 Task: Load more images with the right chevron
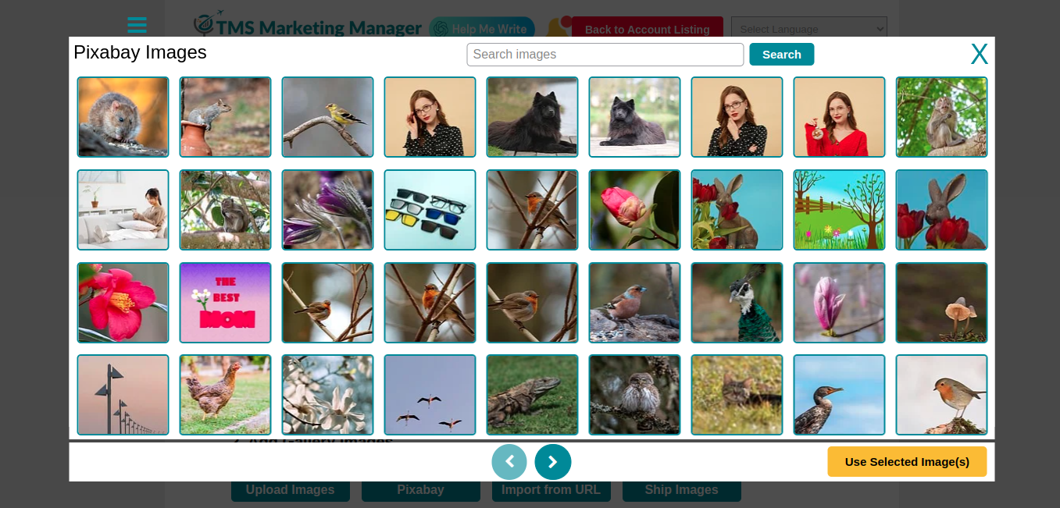pyautogui.click(x=553, y=461)
